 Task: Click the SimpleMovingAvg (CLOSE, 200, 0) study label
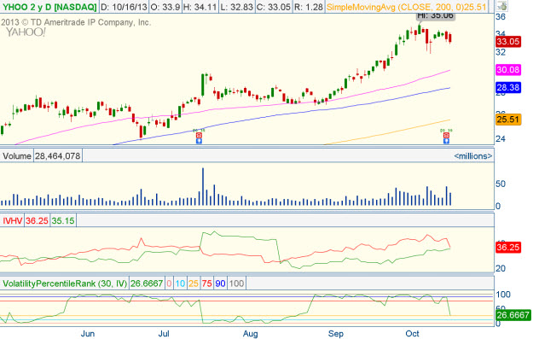(x=406, y=7)
